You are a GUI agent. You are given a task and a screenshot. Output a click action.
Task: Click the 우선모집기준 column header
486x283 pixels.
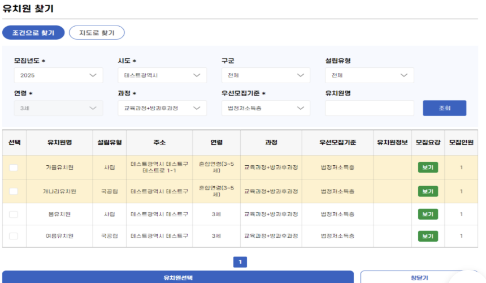[x=337, y=143]
